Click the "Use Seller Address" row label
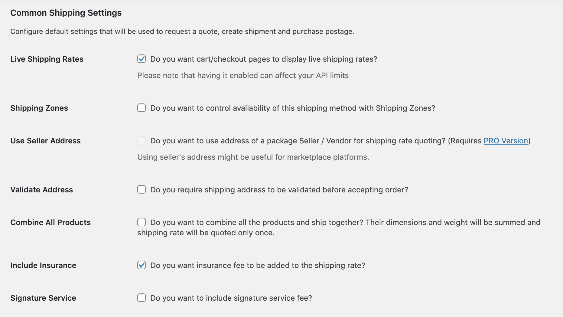The width and height of the screenshot is (563, 317). point(46,141)
